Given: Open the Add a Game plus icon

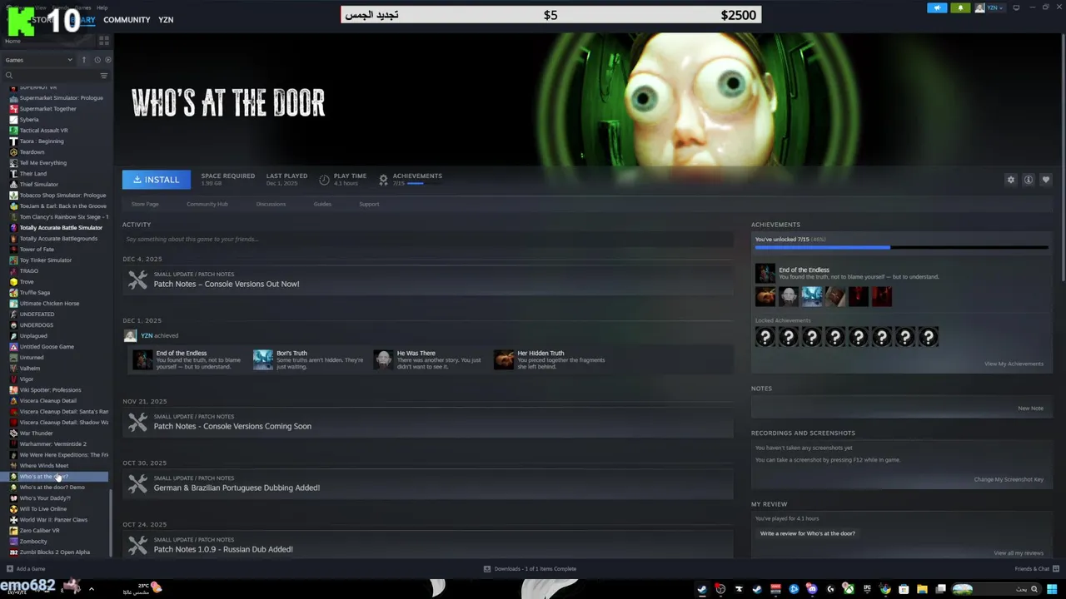Looking at the screenshot, I should pos(10,569).
